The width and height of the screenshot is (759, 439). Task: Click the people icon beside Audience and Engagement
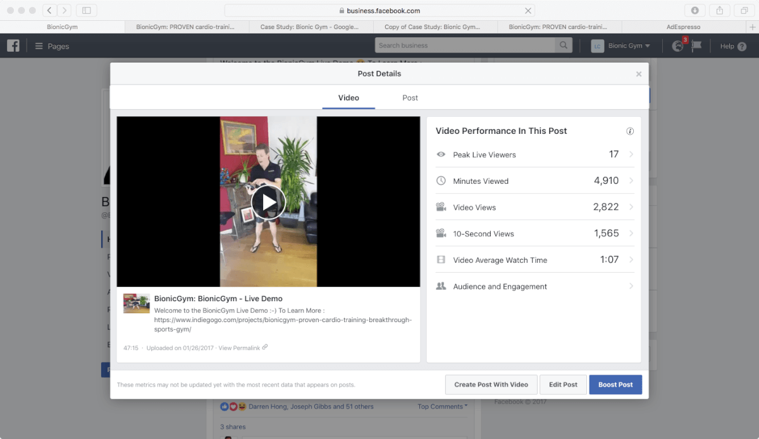[x=441, y=286]
